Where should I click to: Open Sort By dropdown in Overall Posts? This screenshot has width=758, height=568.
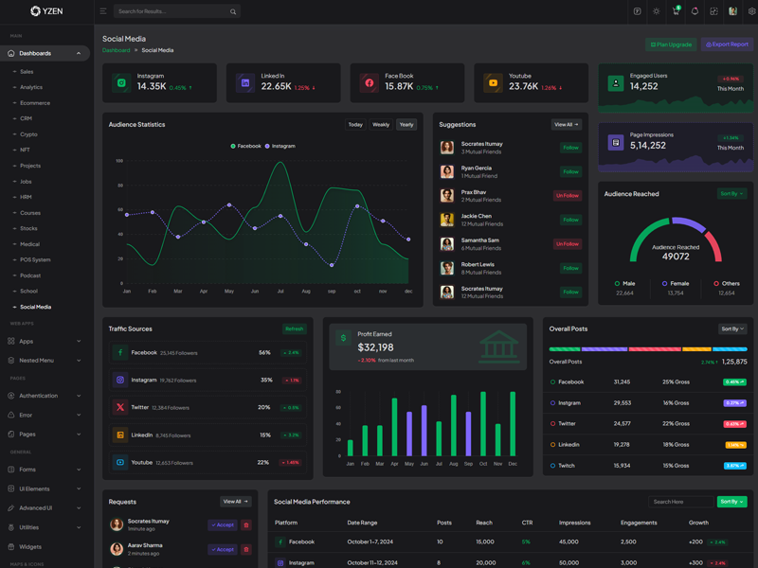(732, 329)
